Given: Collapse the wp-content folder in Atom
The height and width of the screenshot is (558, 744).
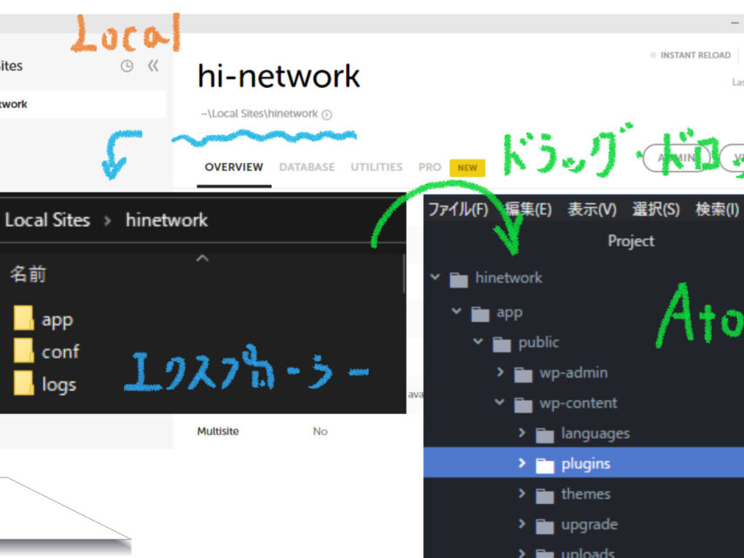Looking at the screenshot, I should (x=499, y=402).
